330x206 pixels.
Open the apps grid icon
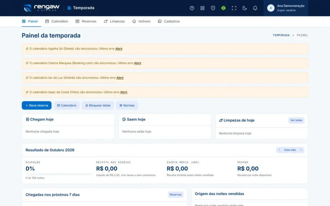pos(202,8)
